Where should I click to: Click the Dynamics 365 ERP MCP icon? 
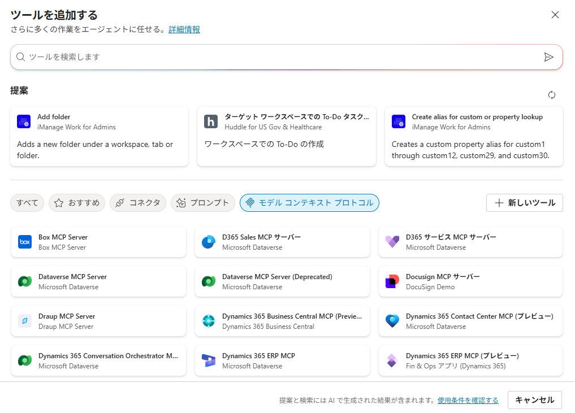209,360
